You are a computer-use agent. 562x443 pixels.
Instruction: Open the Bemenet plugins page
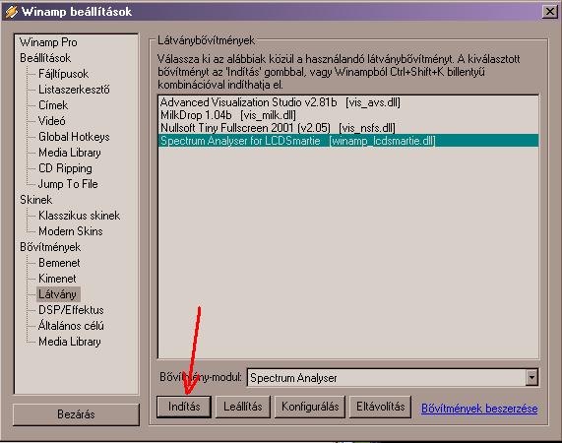click(59, 263)
